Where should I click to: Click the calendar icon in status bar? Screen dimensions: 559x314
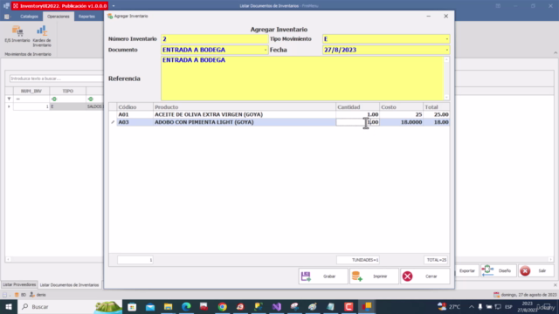point(496,295)
